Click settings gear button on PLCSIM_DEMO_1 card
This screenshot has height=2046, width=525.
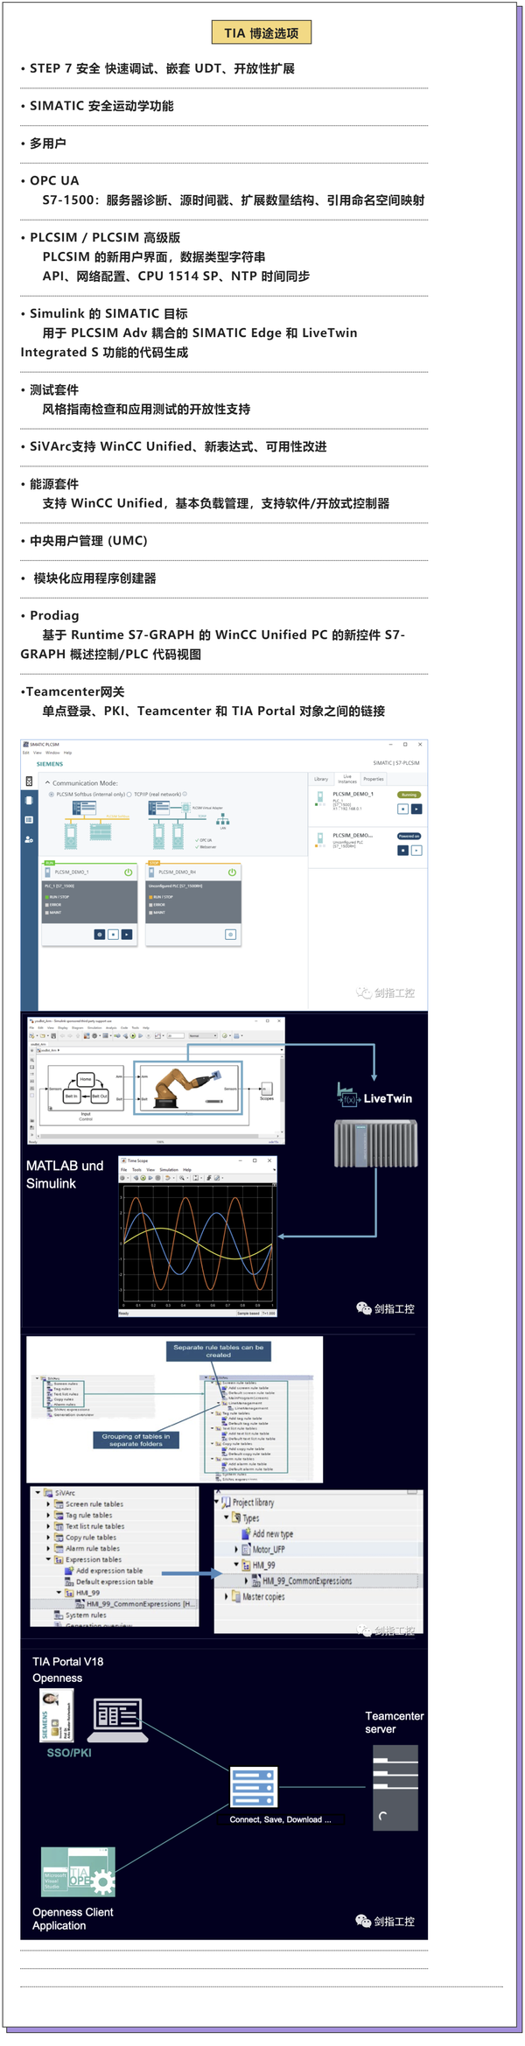click(x=100, y=935)
